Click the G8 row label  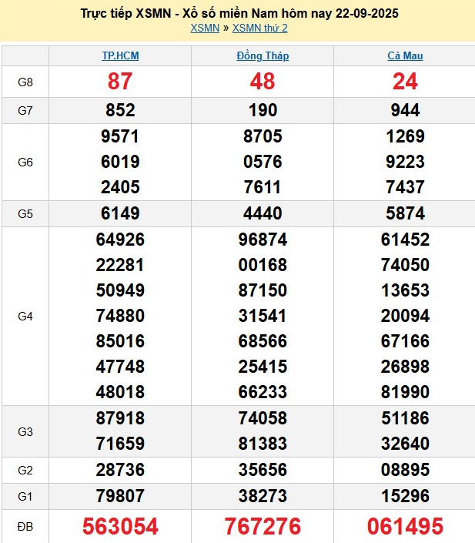point(25,82)
